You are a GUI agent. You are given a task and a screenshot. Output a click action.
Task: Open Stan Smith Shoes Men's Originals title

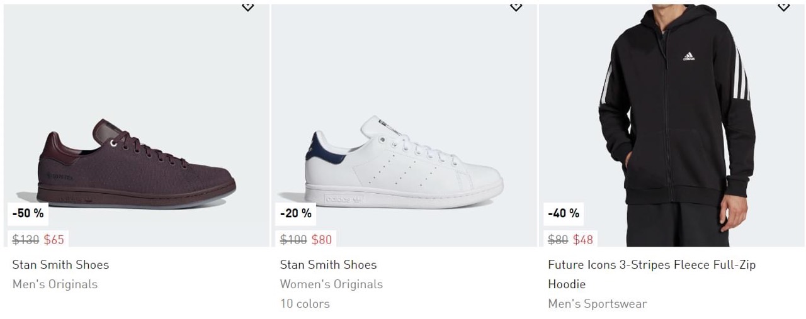point(60,265)
